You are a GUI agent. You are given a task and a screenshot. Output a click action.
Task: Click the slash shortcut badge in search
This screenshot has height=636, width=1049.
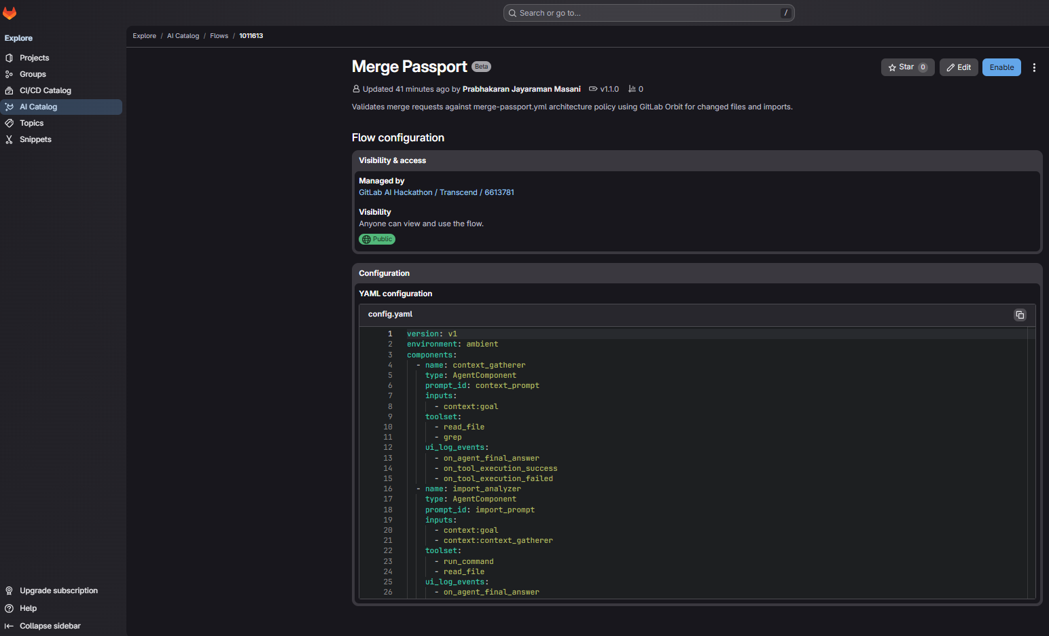click(786, 13)
